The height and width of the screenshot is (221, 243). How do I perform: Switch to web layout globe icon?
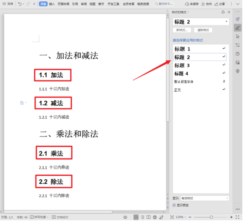[155, 217]
